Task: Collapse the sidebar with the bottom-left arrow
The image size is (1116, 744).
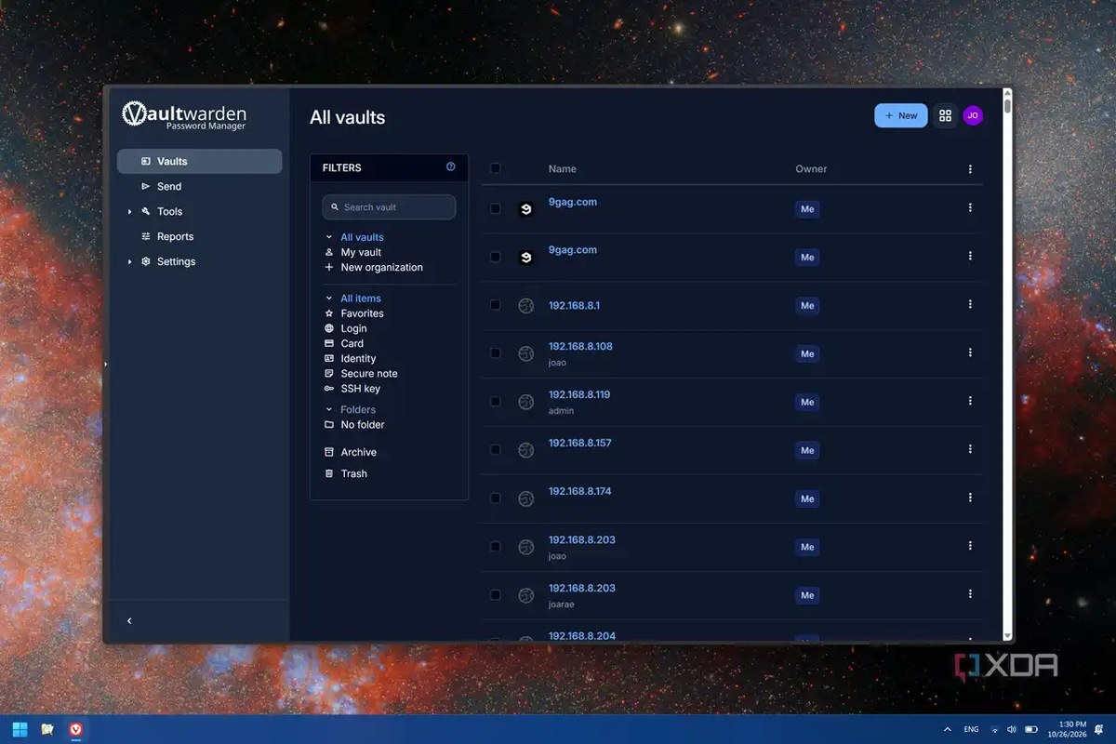Action: 129,620
